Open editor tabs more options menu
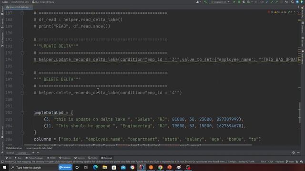The width and height of the screenshot is (305, 171). point(298,7)
